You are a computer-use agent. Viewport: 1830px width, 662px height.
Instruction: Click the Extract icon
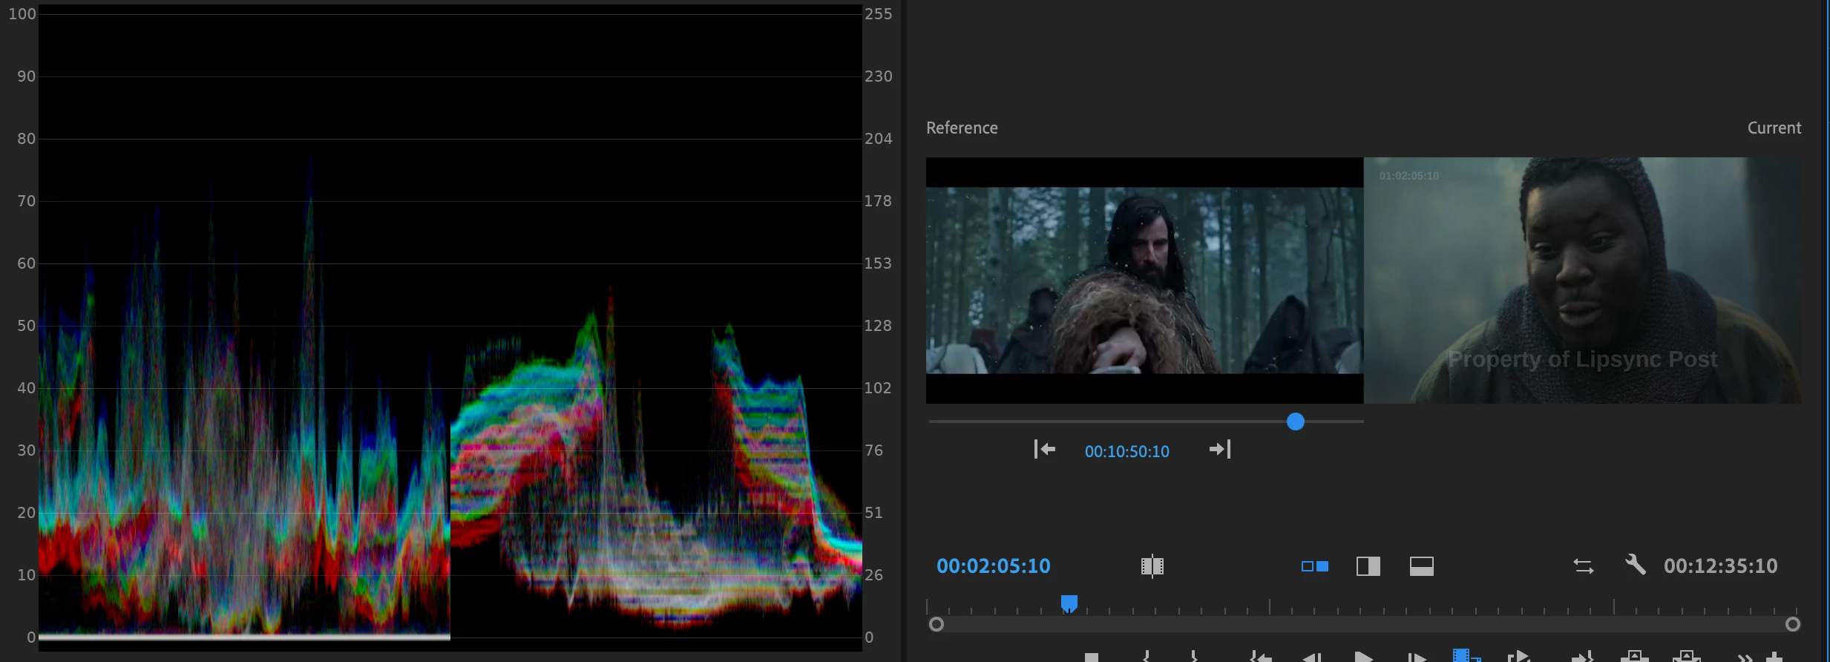[1686, 657]
